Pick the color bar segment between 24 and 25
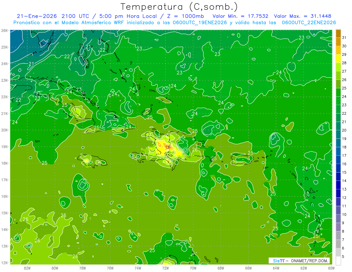This screenshot has width=352, height=272. (x=338, y=92)
